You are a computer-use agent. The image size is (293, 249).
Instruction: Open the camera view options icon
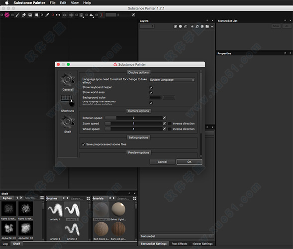(x=92, y=15)
